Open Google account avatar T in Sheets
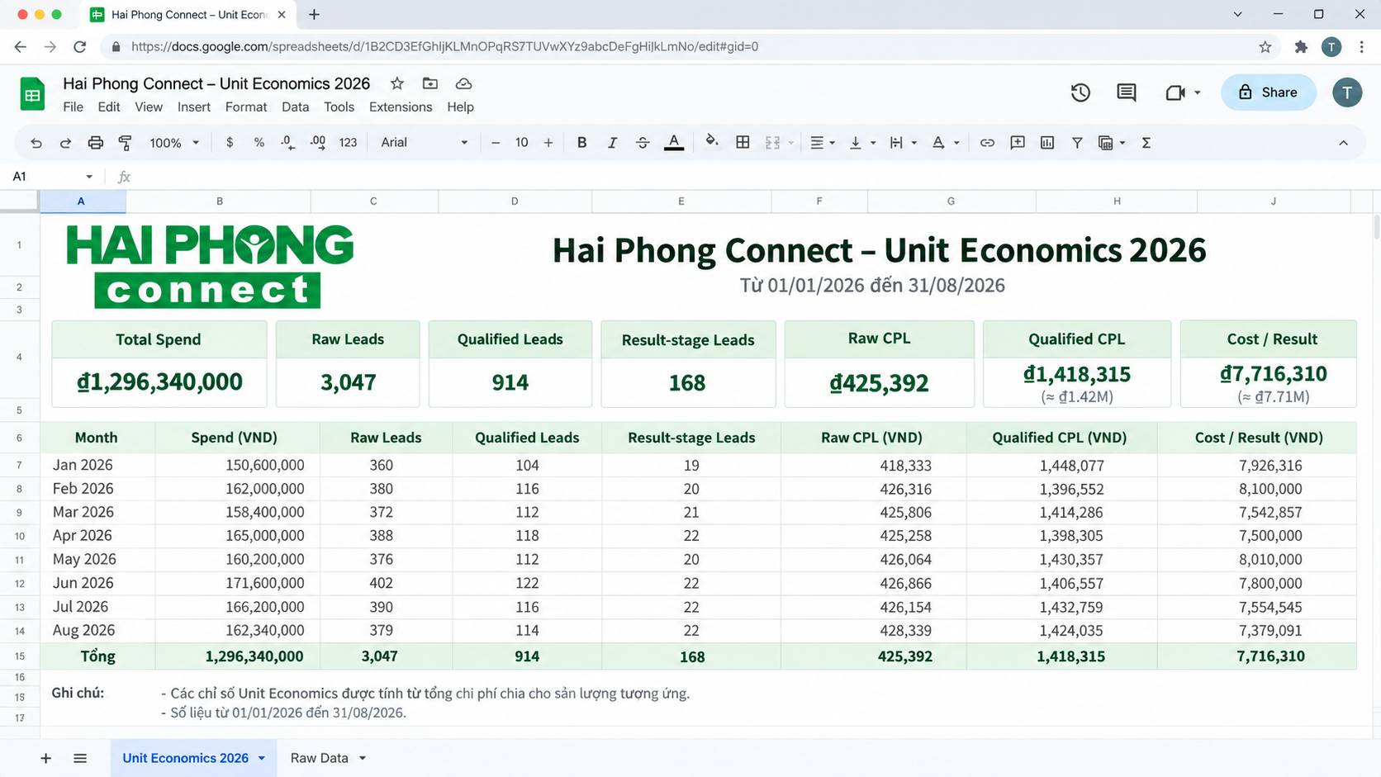The image size is (1381, 777). point(1347,92)
